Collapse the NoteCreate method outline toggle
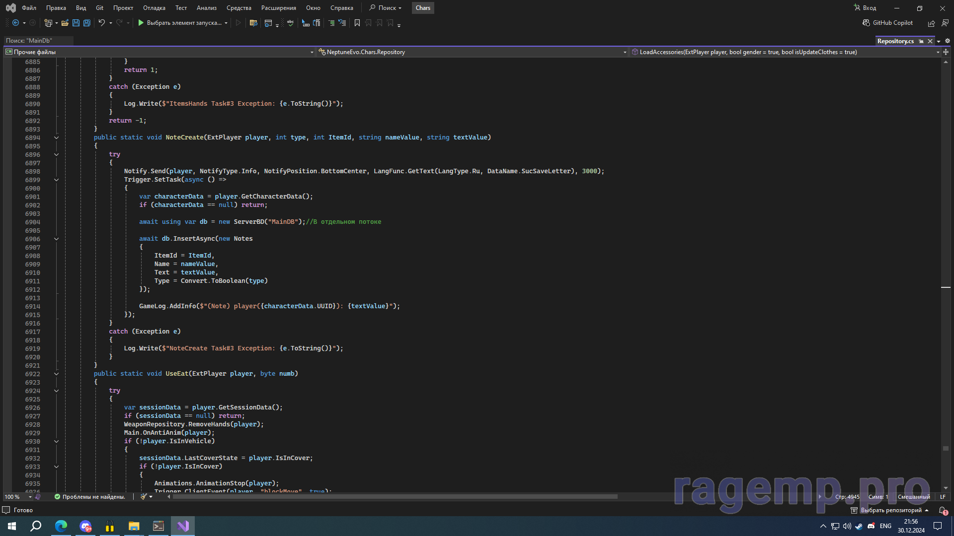The image size is (954, 536). [56, 137]
